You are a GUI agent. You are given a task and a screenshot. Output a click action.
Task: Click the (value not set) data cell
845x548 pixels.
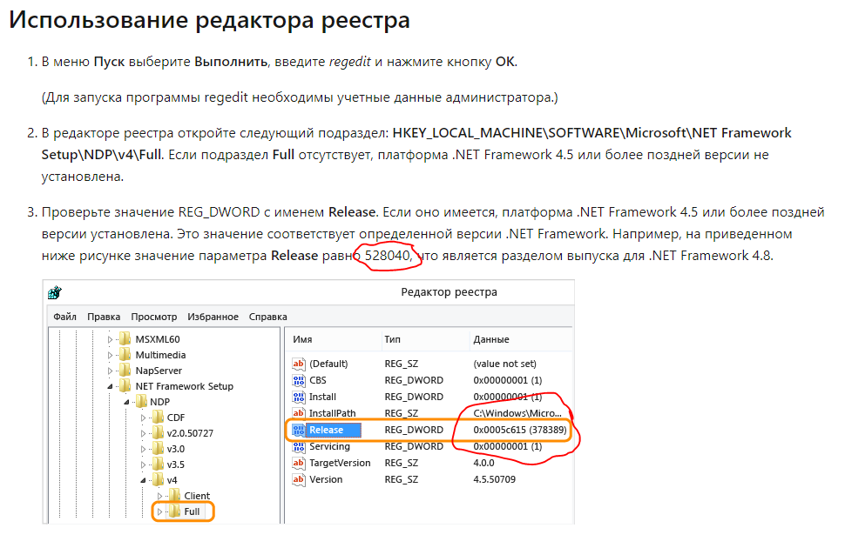[505, 364]
